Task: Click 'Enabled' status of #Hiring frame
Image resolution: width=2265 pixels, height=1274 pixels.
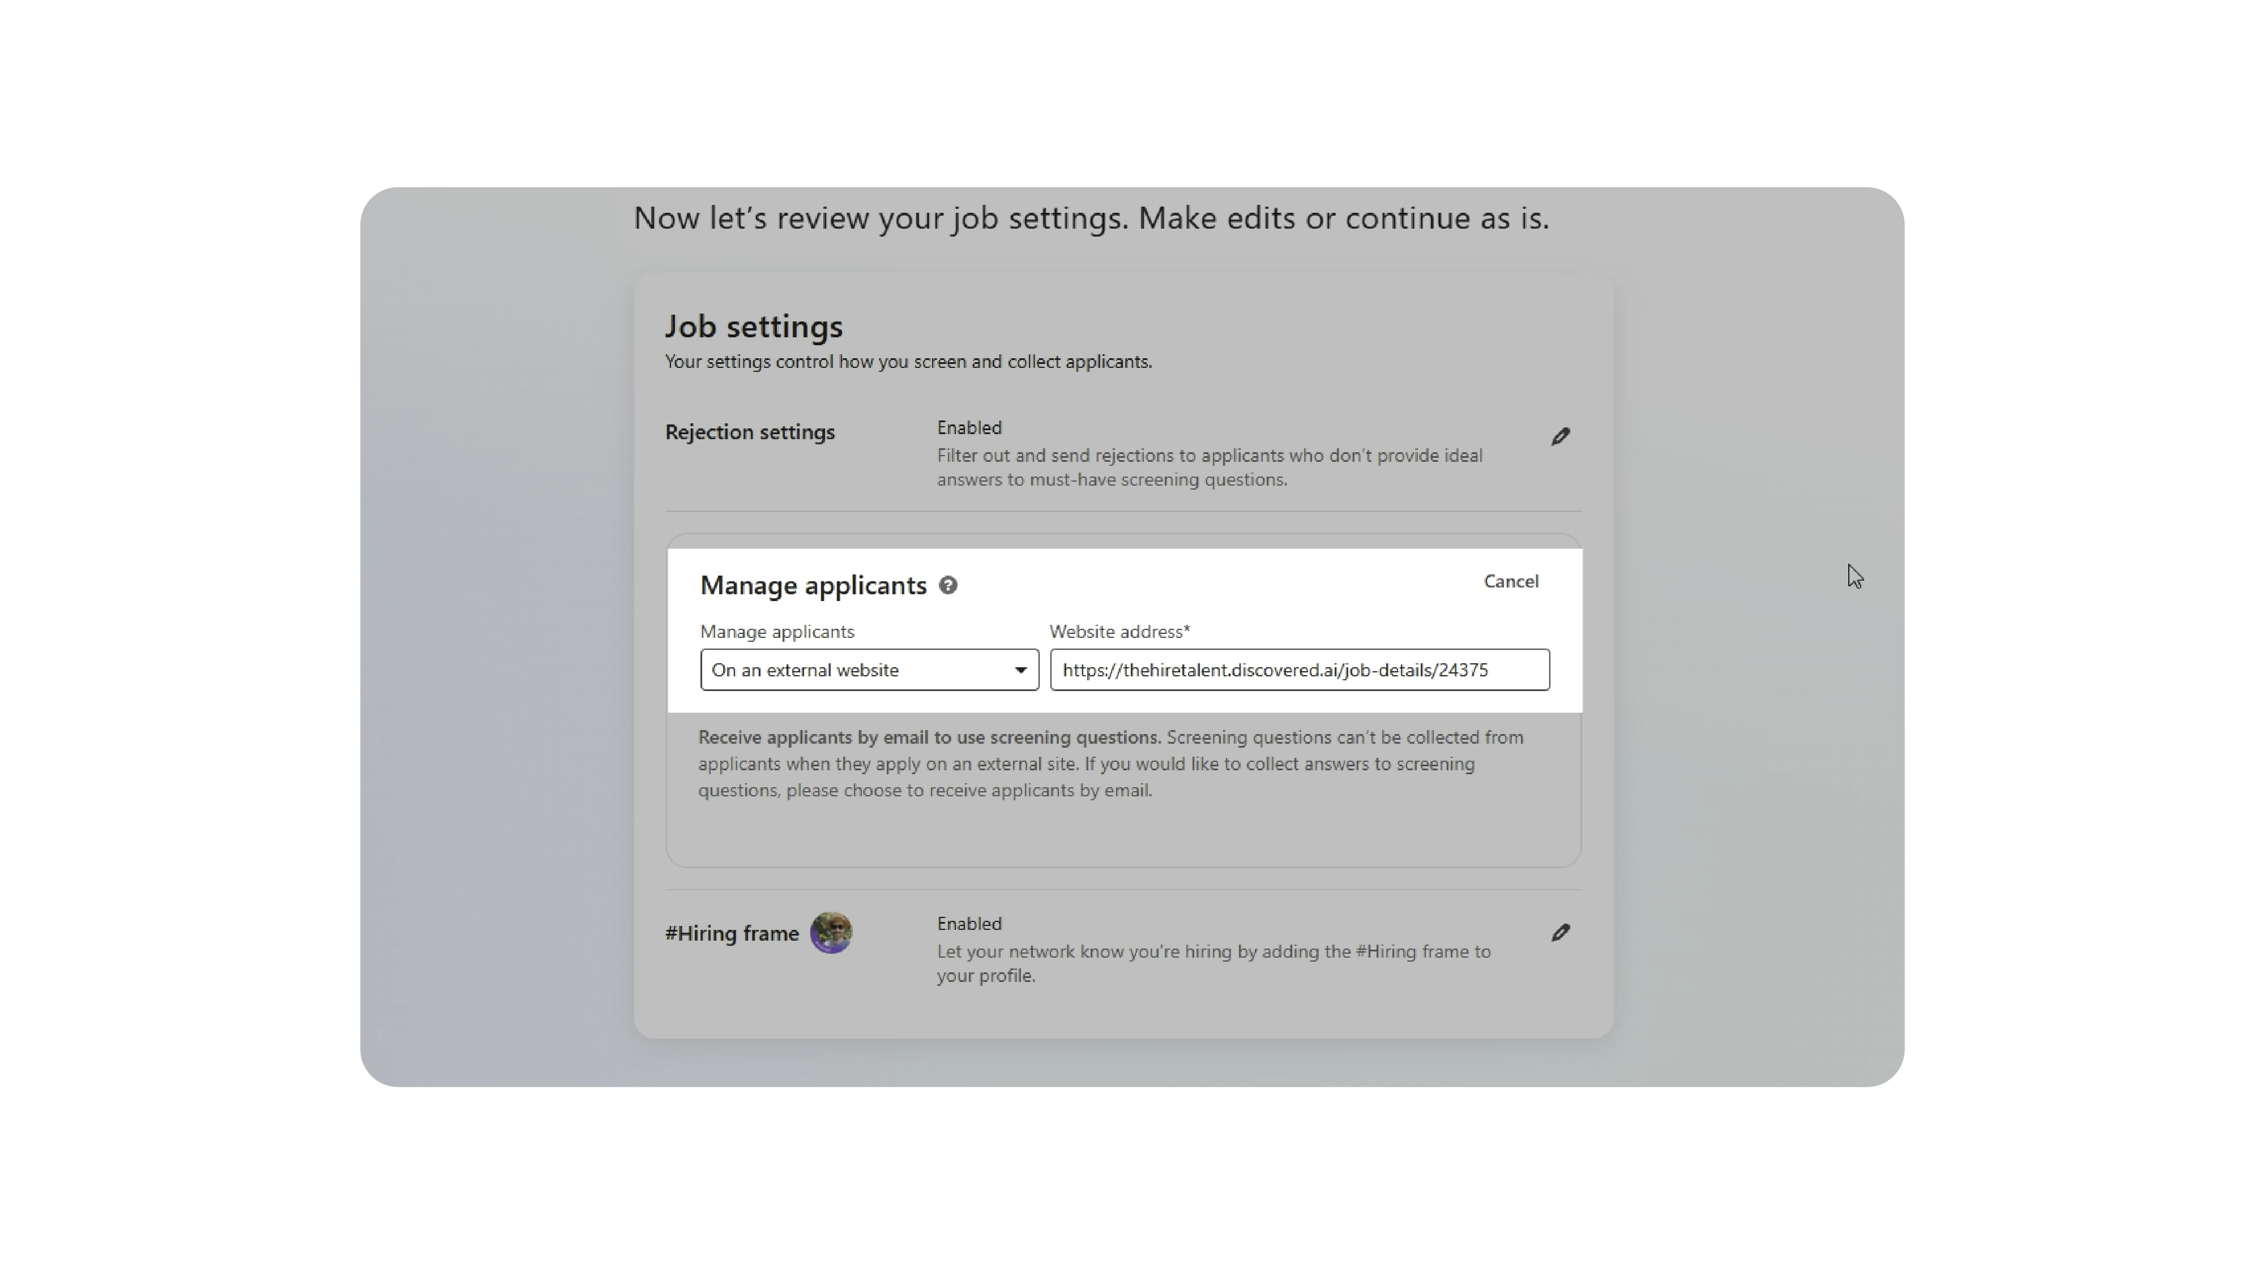Action: [969, 924]
